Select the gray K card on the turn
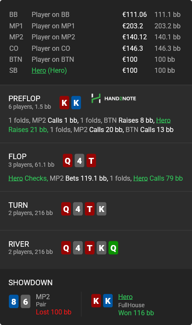This screenshot has width=192, height=325. point(101,209)
